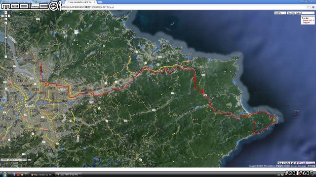Open the Google Hybrid map type dropdown
316x177 pixels.
coord(301,13)
